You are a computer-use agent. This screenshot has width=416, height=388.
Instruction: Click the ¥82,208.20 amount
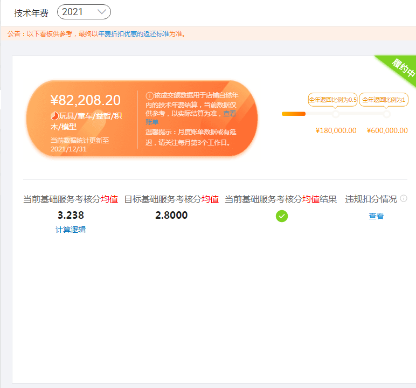(86, 100)
